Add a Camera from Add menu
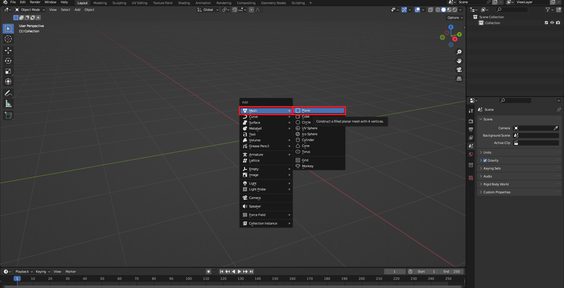Image resolution: width=564 pixels, height=288 pixels. 266,198
